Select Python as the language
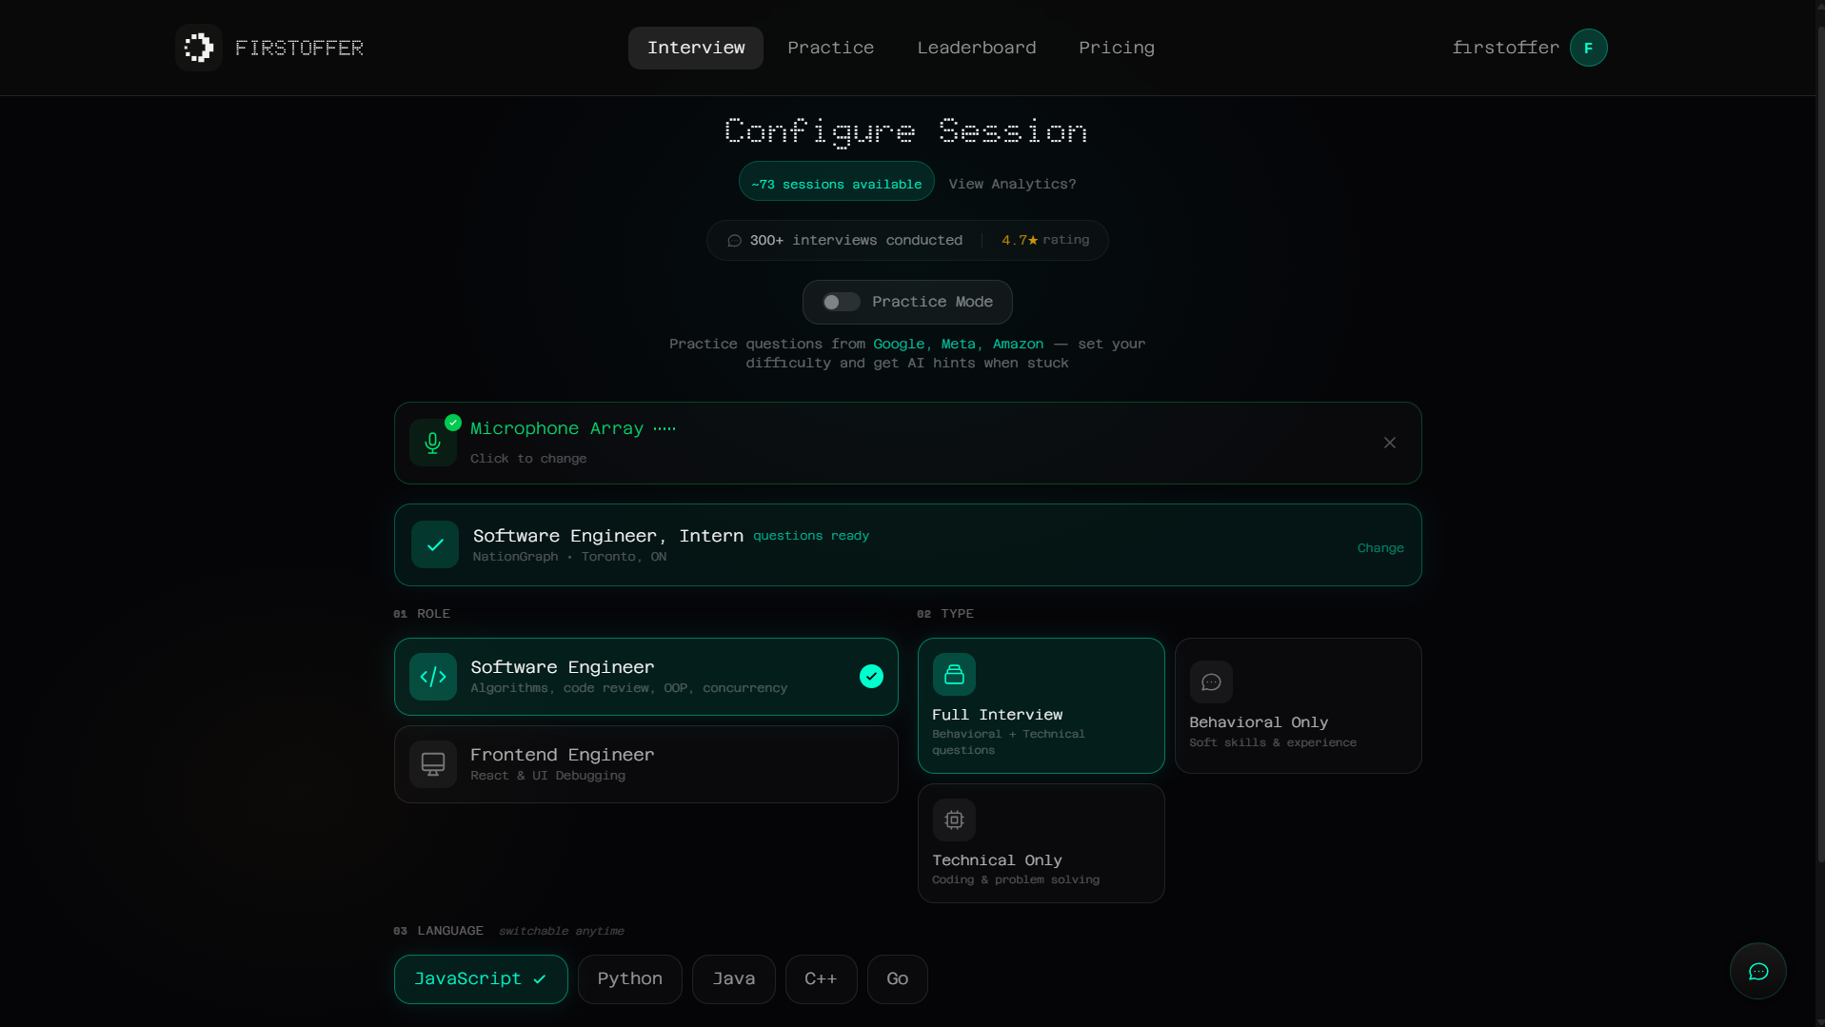The image size is (1825, 1027). point(629,978)
